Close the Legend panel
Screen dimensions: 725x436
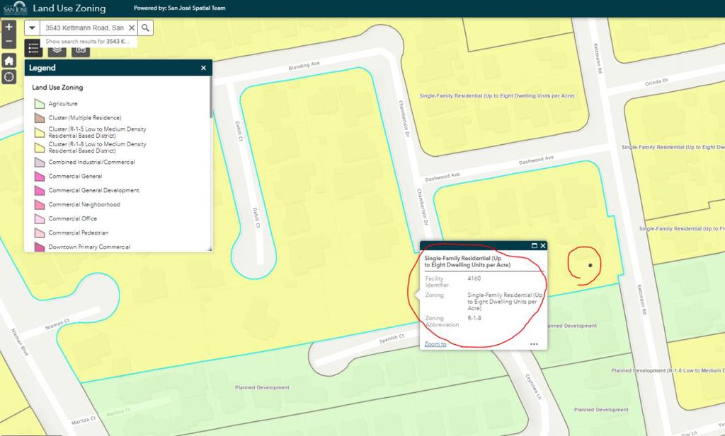pos(203,68)
